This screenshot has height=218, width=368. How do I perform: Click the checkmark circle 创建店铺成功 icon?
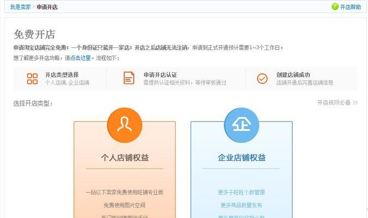click(262, 78)
